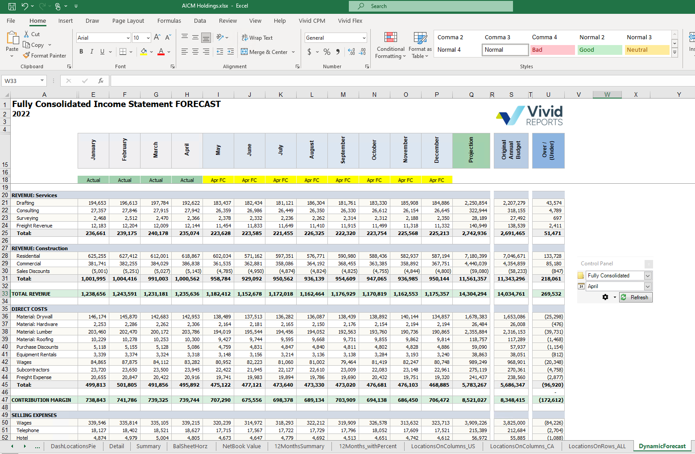Select the Select All corner triangle
Screen dimensions: 695x454
click(7, 95)
